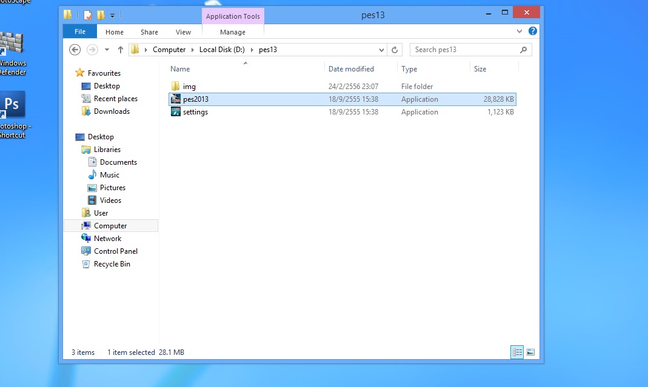Open the address bar history dropdown

point(381,50)
